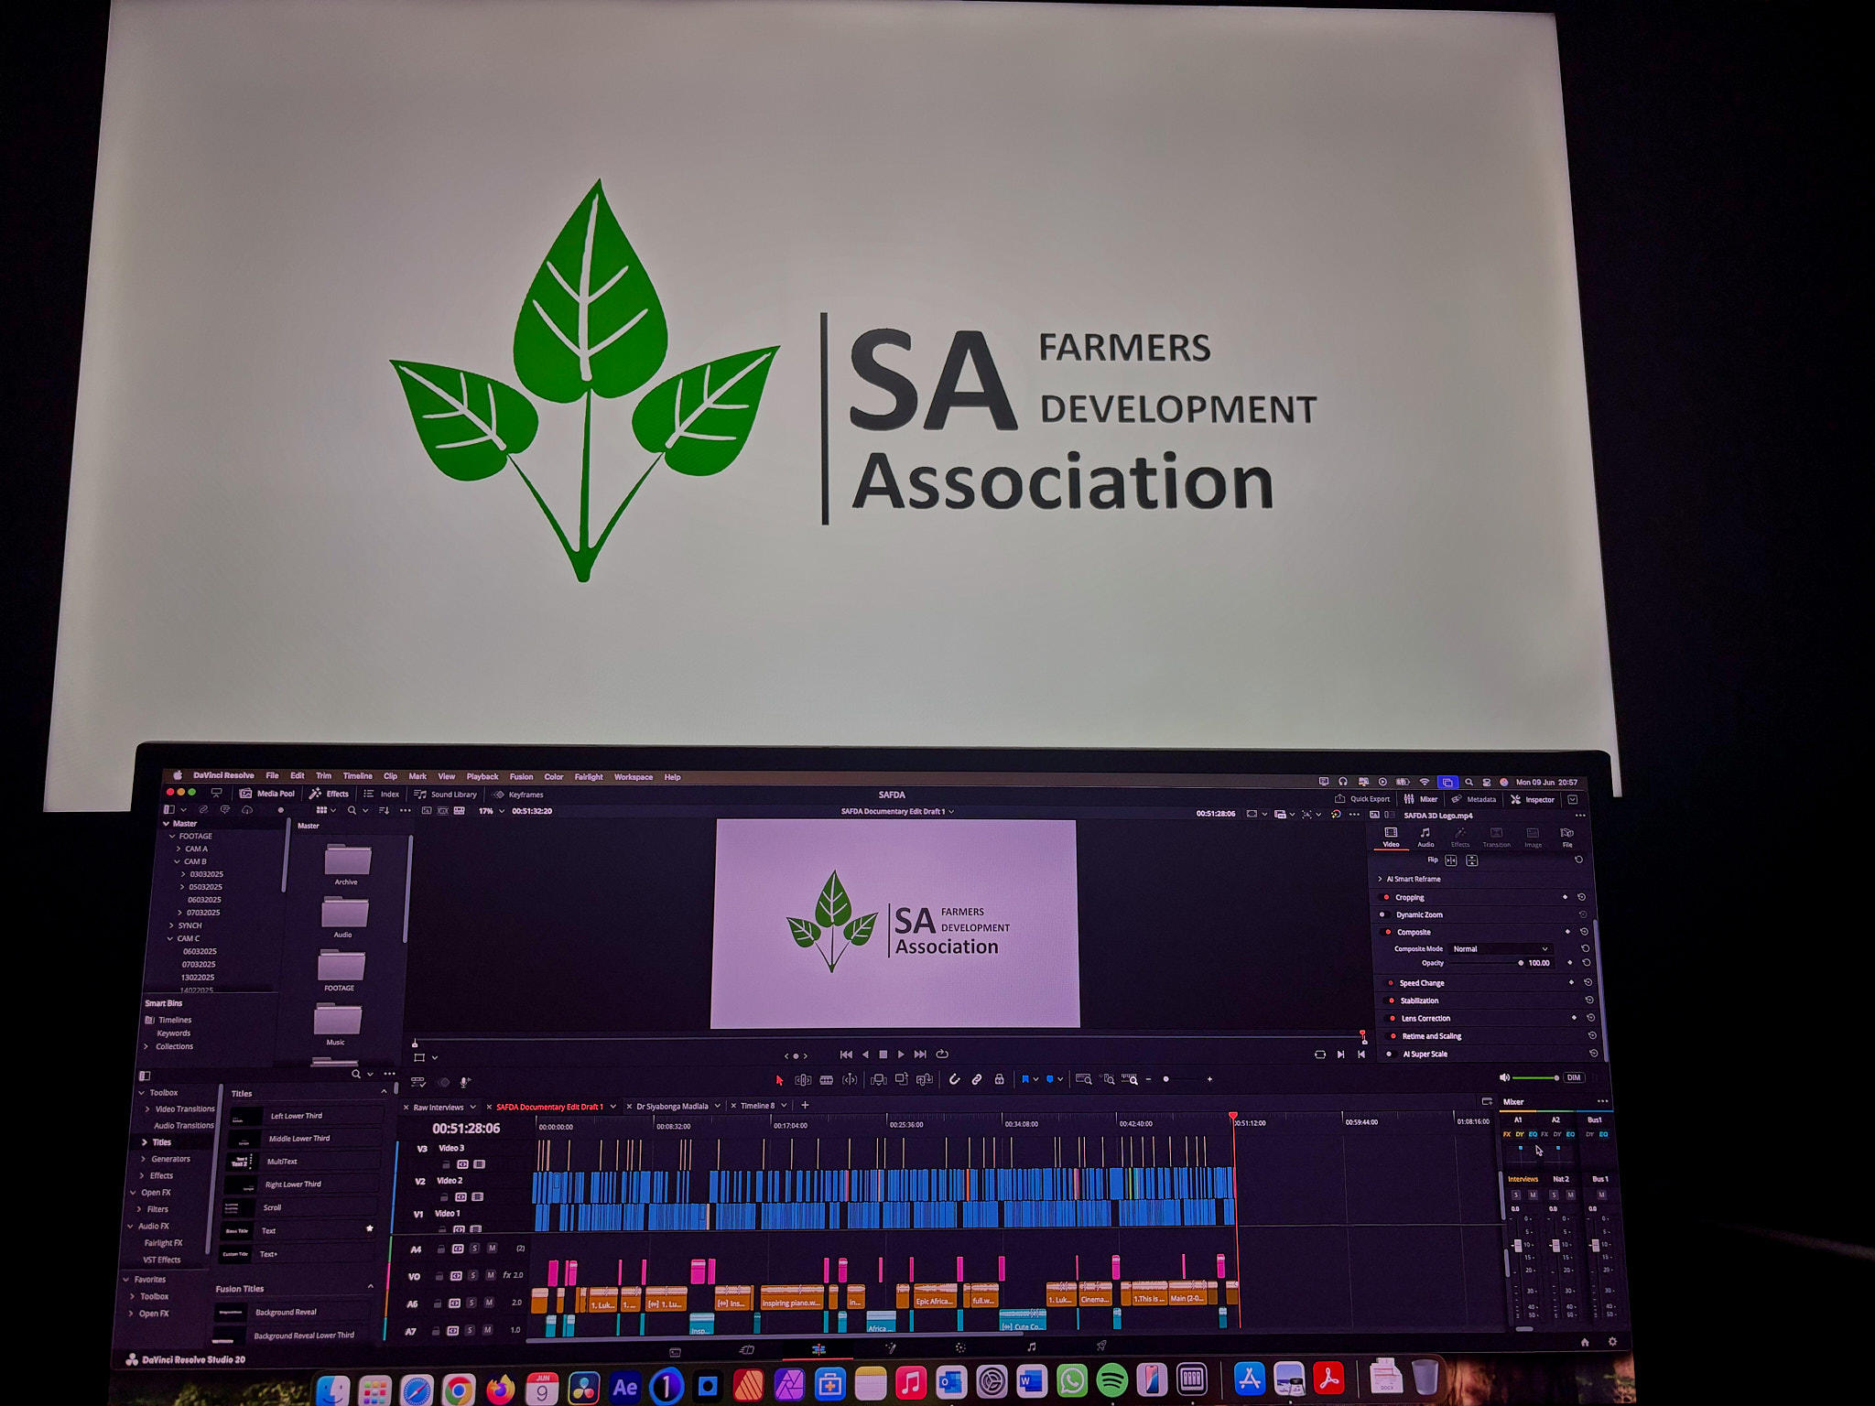This screenshot has height=1406, width=1875.
Task: Adjust the Opacity slider handle
Action: point(1521,963)
